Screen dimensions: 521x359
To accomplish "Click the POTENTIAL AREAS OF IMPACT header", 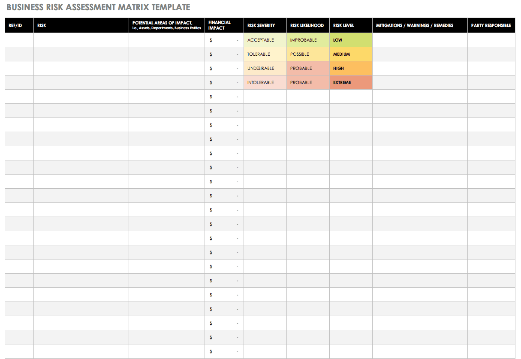I will [x=166, y=25].
